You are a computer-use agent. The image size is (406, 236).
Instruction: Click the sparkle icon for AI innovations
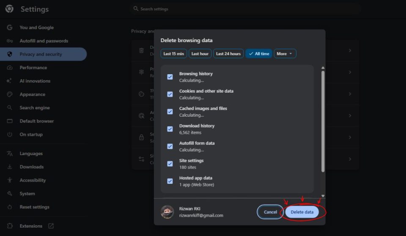(9, 81)
